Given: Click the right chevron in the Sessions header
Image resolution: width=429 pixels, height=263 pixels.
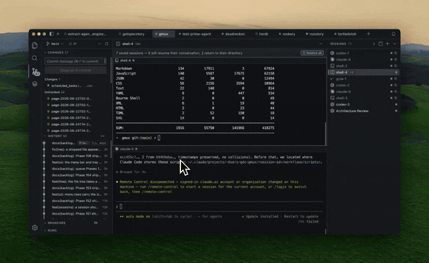Looking at the screenshot, I should [374, 44].
